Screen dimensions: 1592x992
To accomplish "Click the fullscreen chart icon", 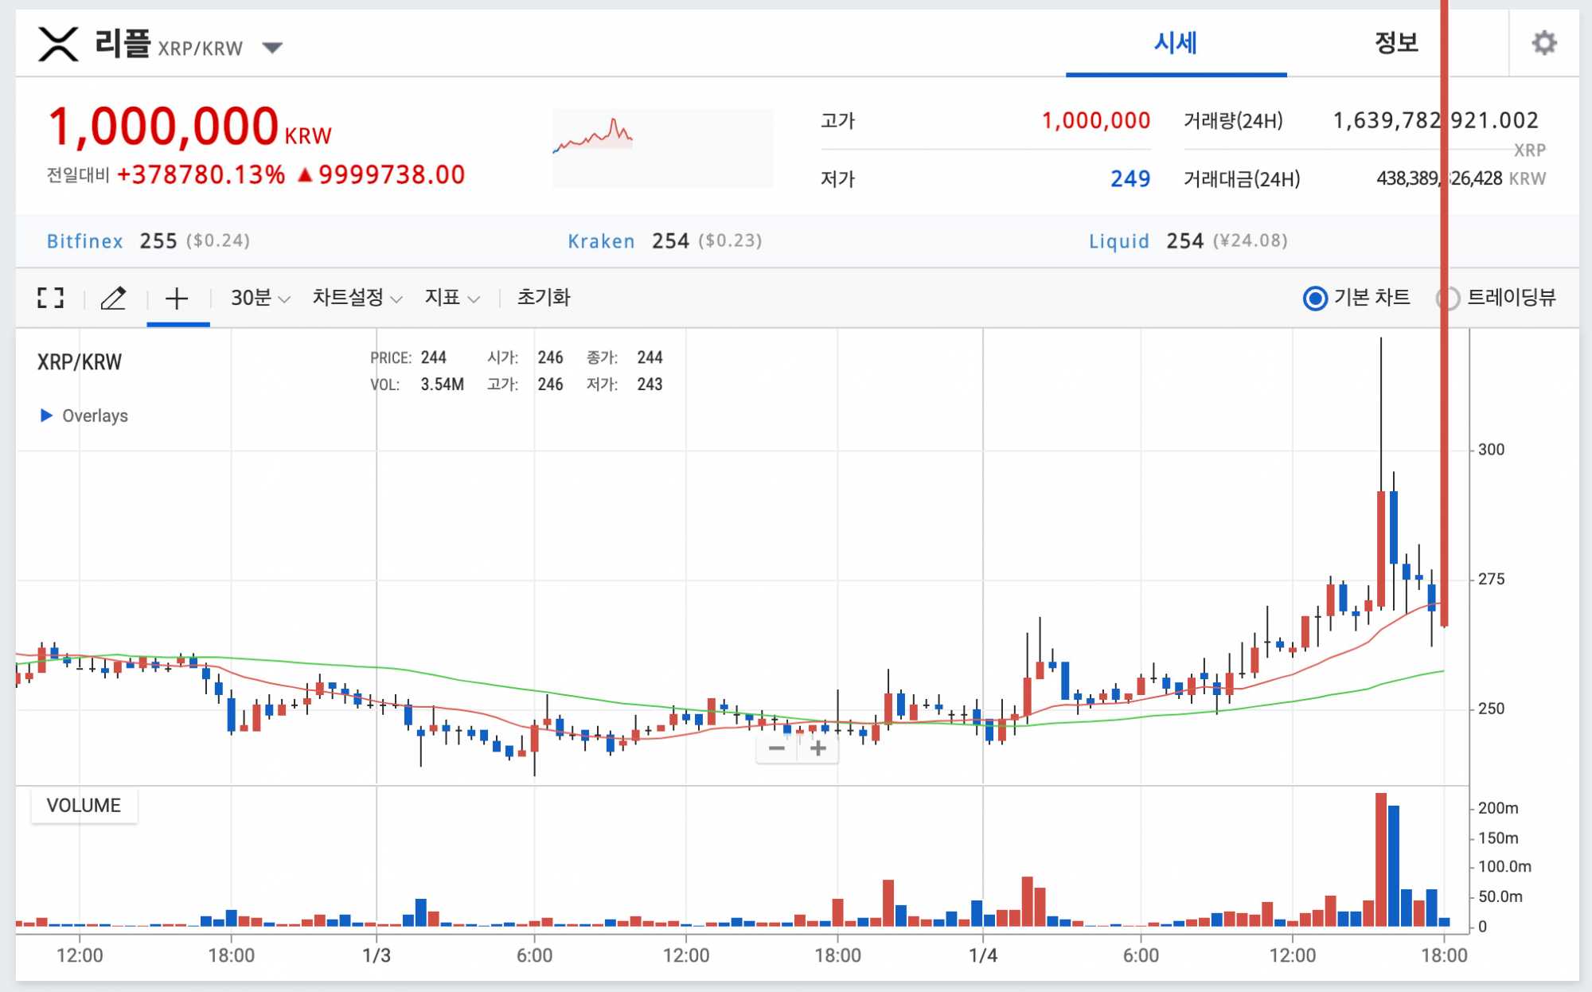I will (x=50, y=298).
